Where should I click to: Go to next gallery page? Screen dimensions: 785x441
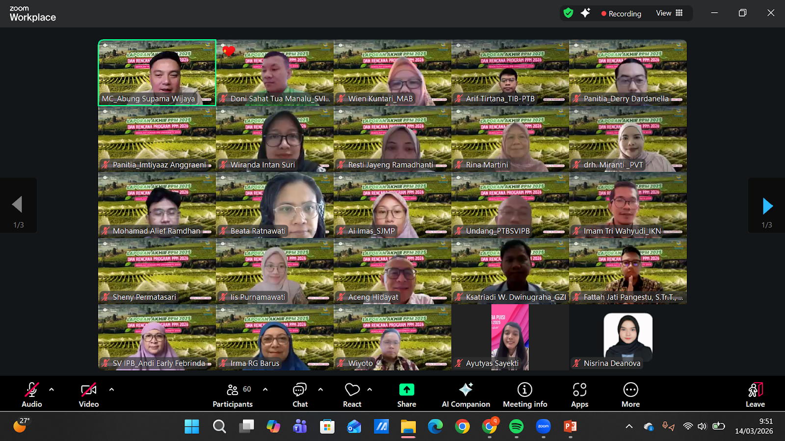click(767, 206)
